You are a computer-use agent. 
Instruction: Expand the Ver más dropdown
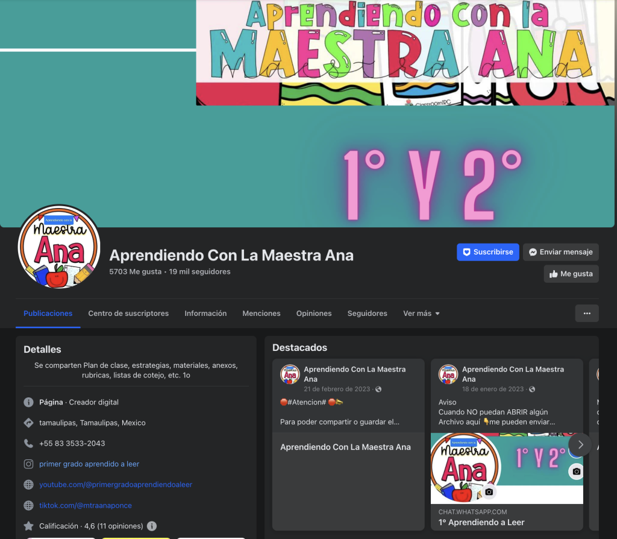(x=421, y=314)
